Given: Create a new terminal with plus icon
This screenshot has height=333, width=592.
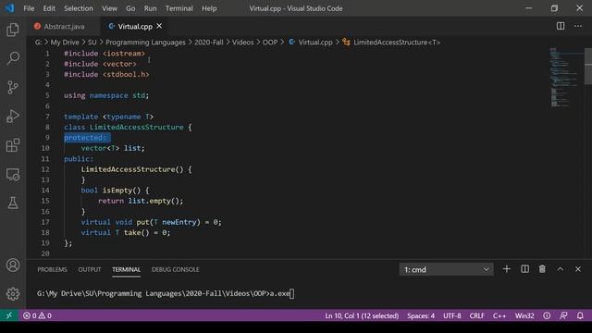Looking at the screenshot, I should [x=507, y=269].
